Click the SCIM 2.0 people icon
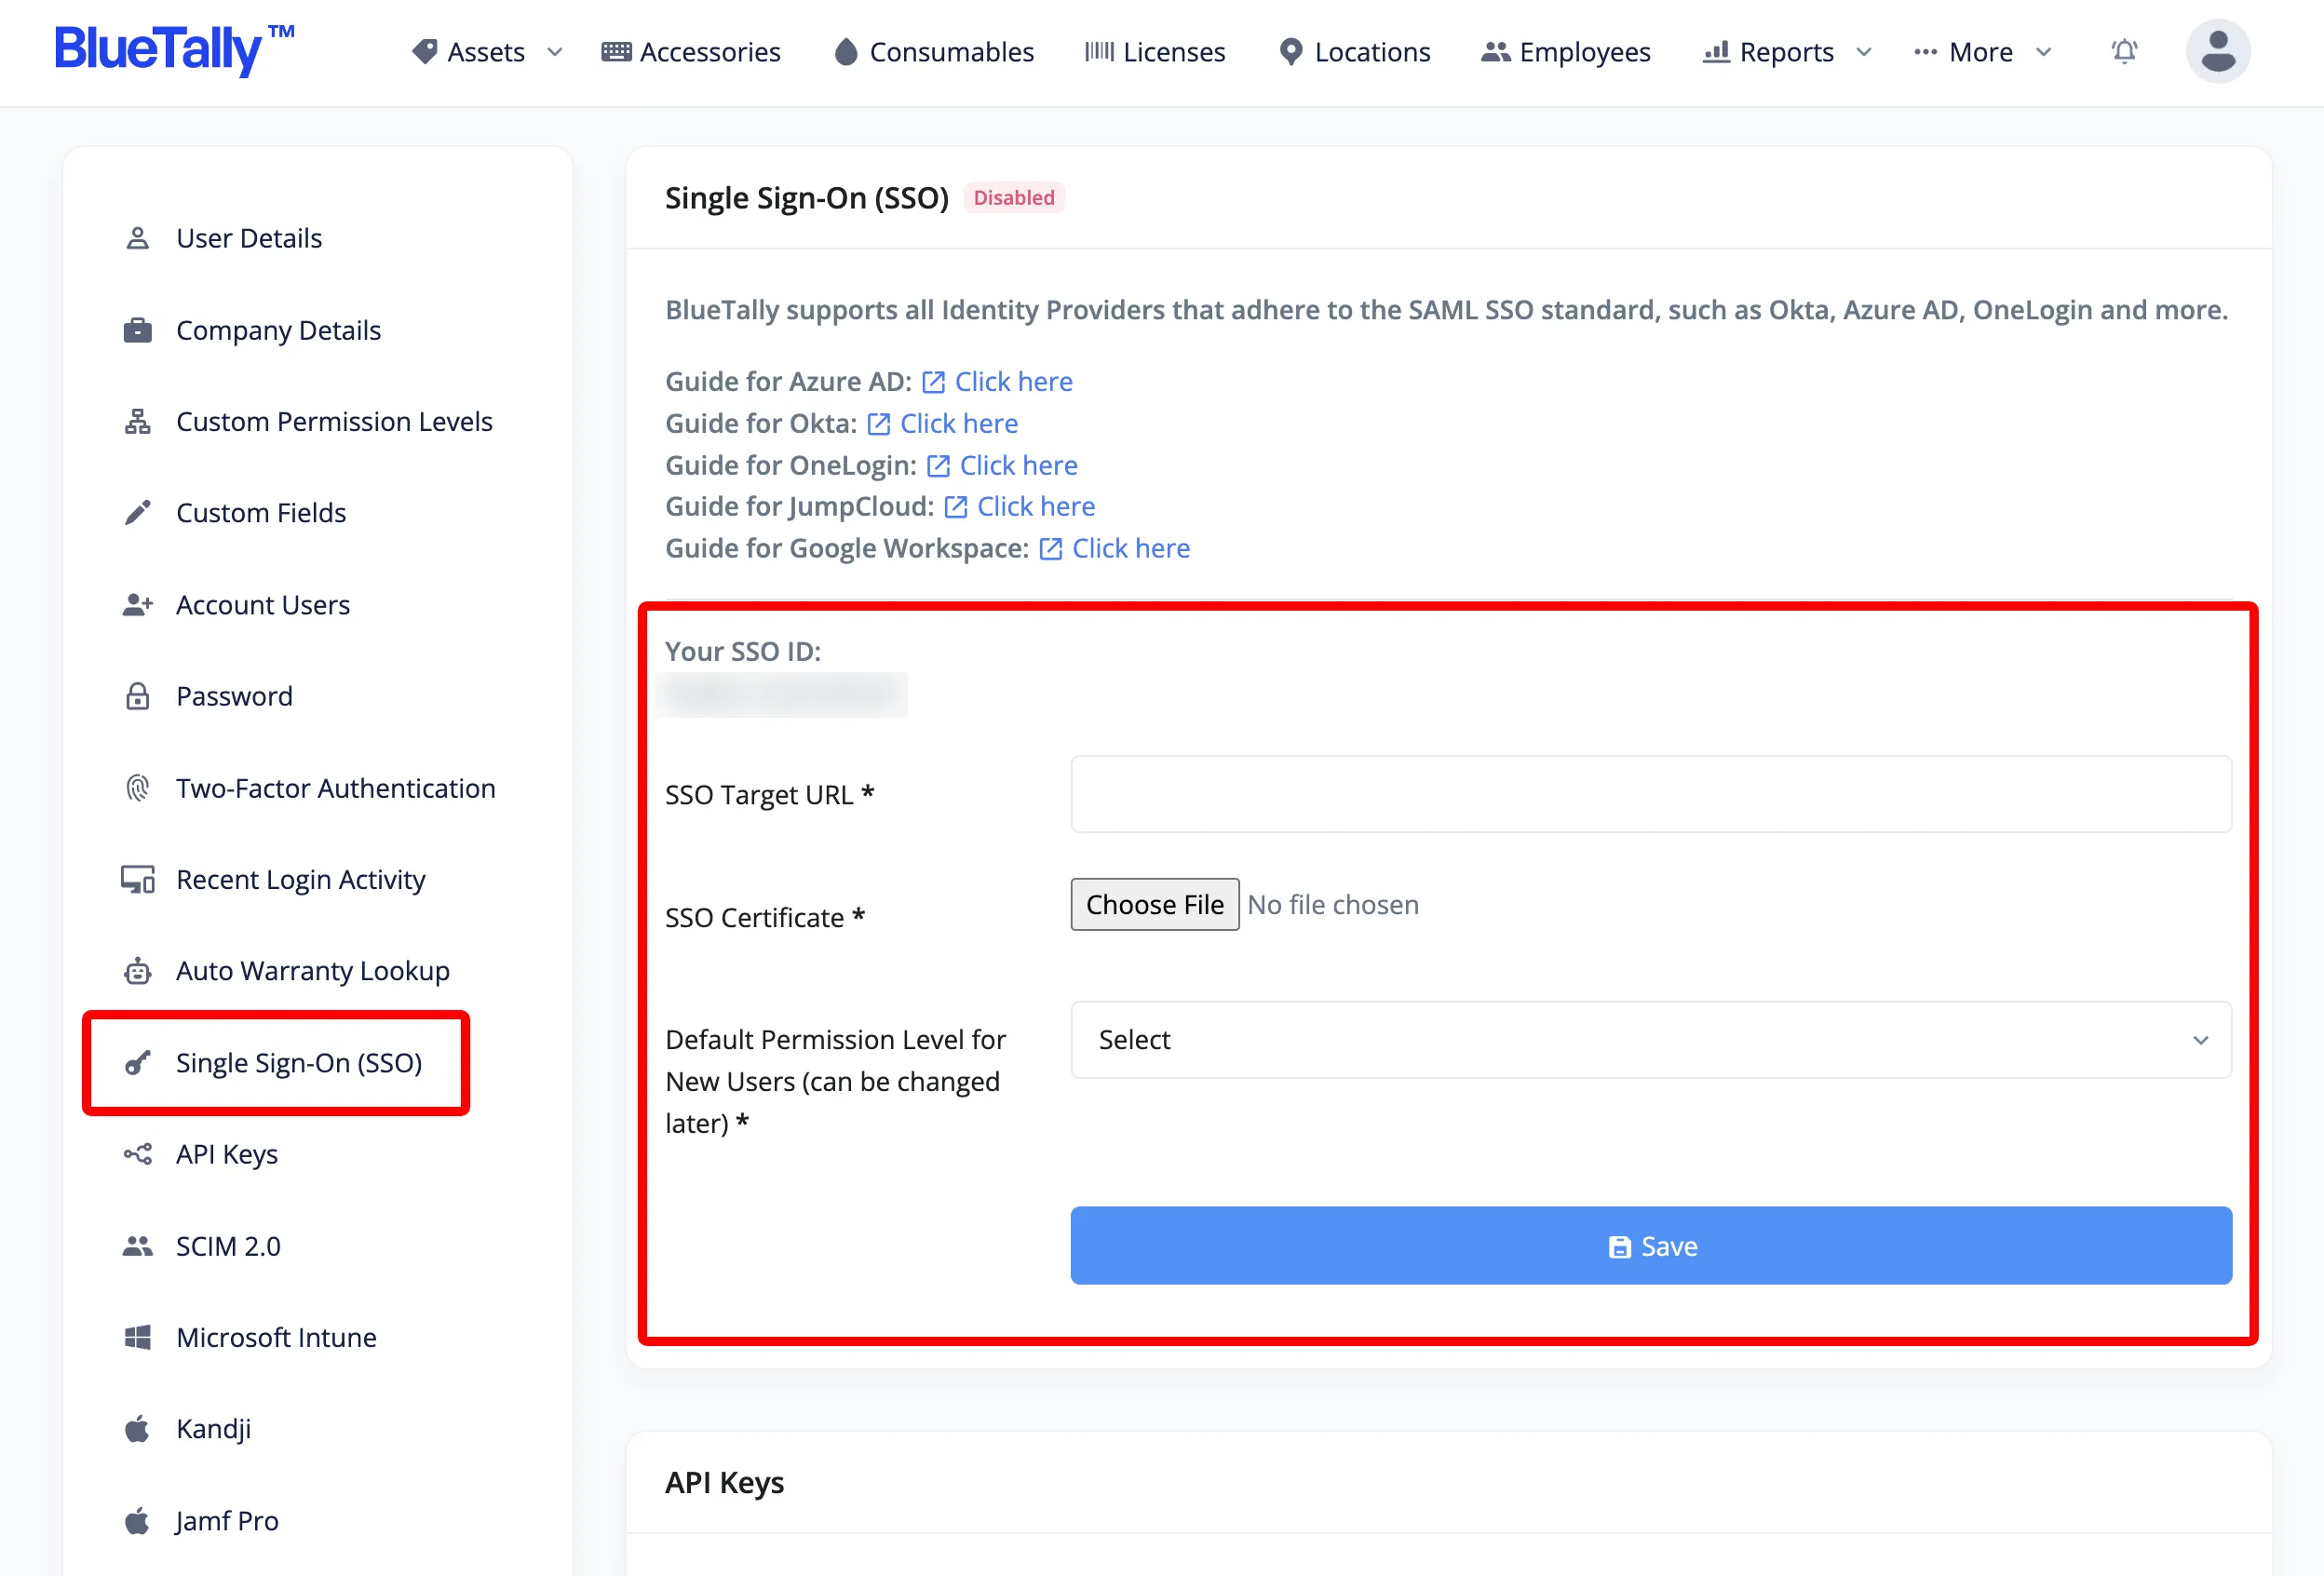 138,1246
